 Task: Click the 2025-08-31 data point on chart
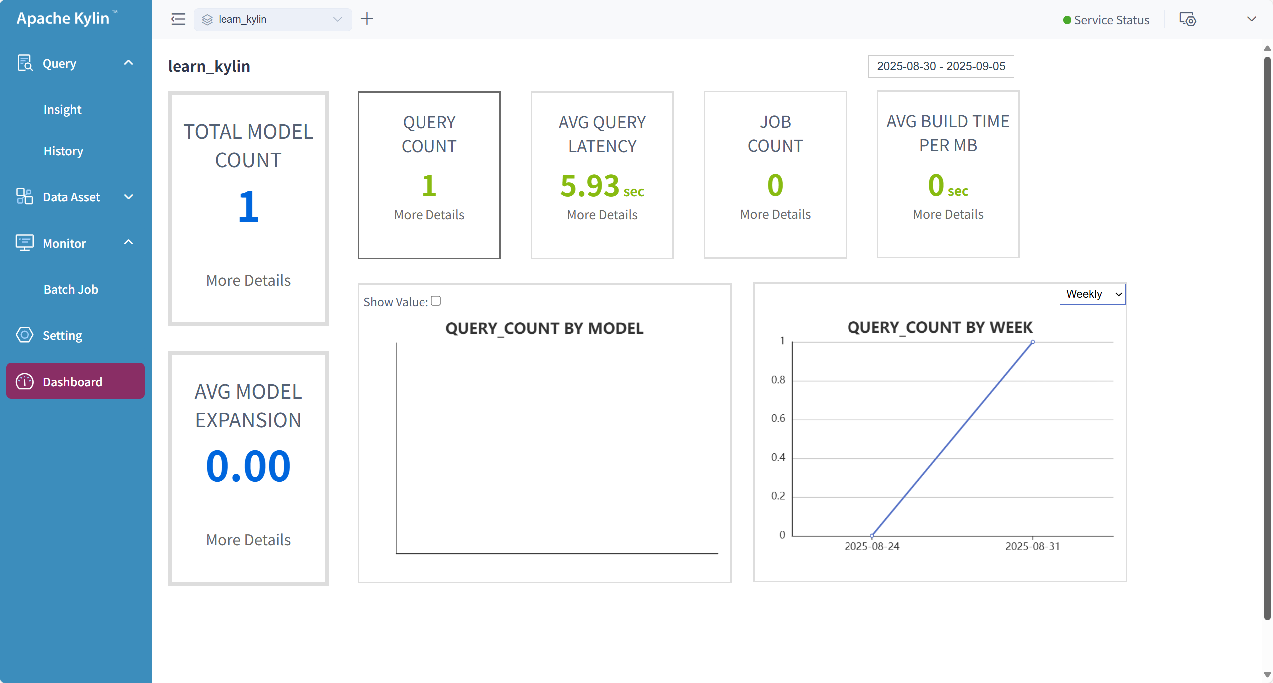tap(1033, 342)
